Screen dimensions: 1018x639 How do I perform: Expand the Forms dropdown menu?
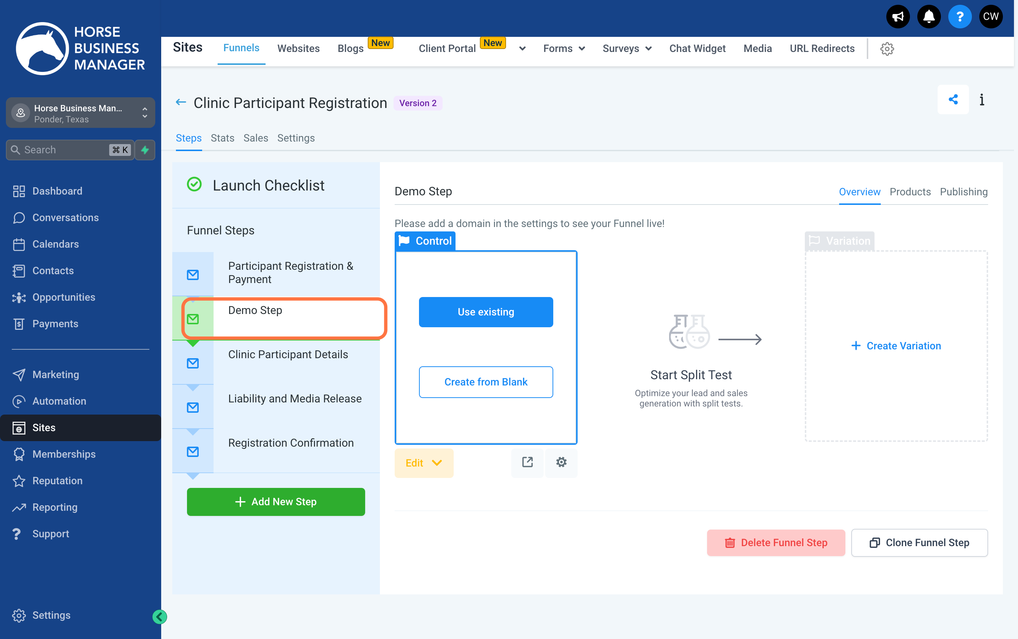[x=564, y=49]
